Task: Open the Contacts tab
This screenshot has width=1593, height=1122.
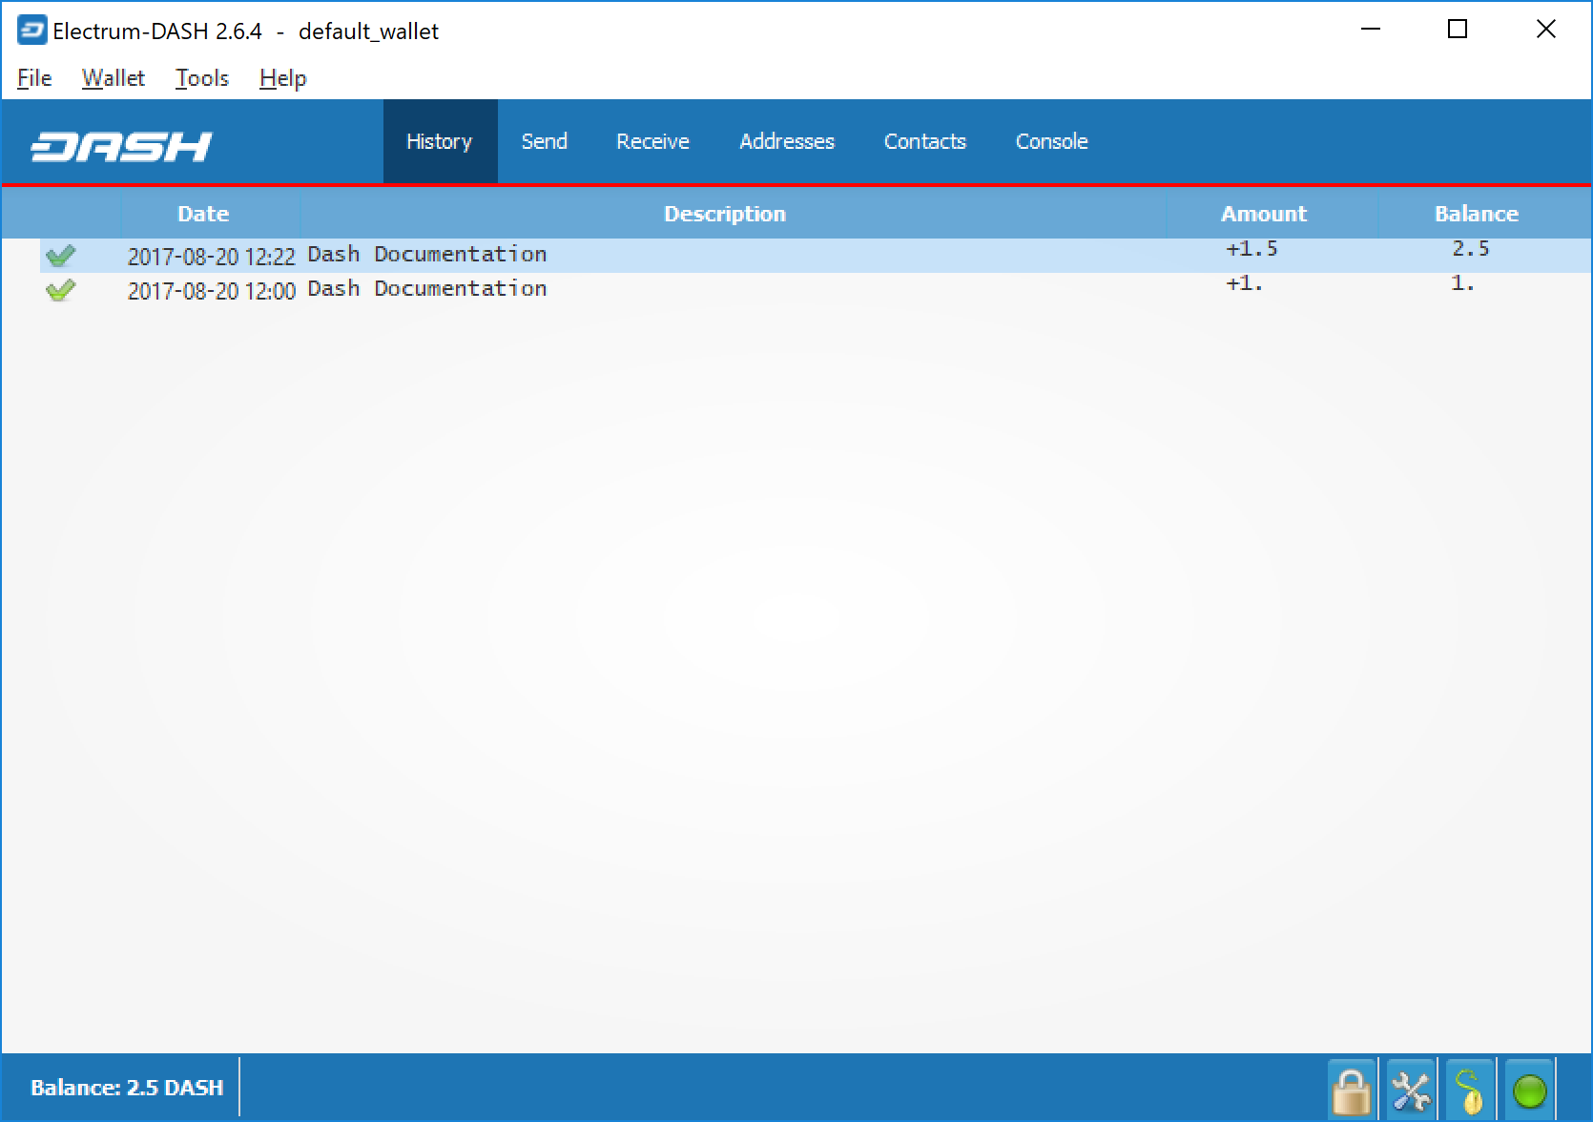Action: pyautogui.click(x=924, y=141)
